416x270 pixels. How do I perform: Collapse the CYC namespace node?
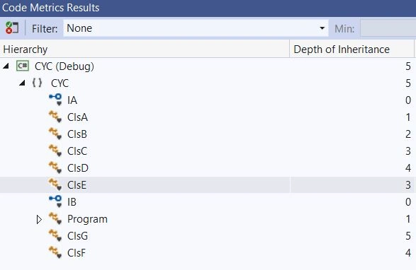(22, 83)
